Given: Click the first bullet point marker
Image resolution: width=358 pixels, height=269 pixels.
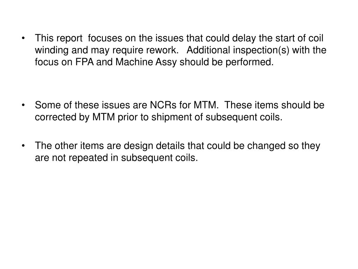Looking at the screenshot, I should coord(23,39).
